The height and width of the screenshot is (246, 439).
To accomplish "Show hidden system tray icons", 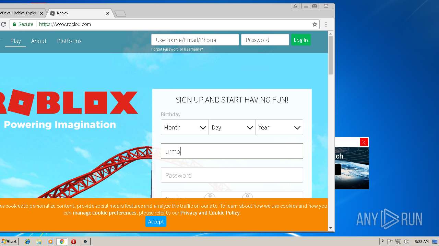I will coord(382,242).
